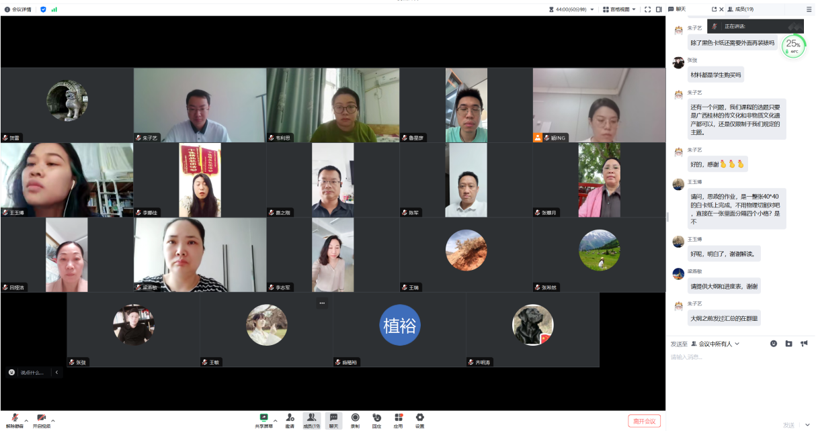Select the 聊天 tab in sidebar header

[677, 9]
